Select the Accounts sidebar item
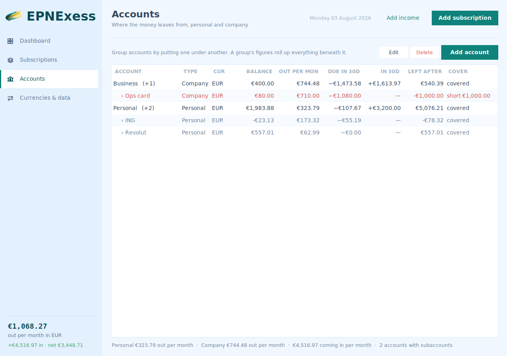The image size is (507, 356). tap(49, 79)
